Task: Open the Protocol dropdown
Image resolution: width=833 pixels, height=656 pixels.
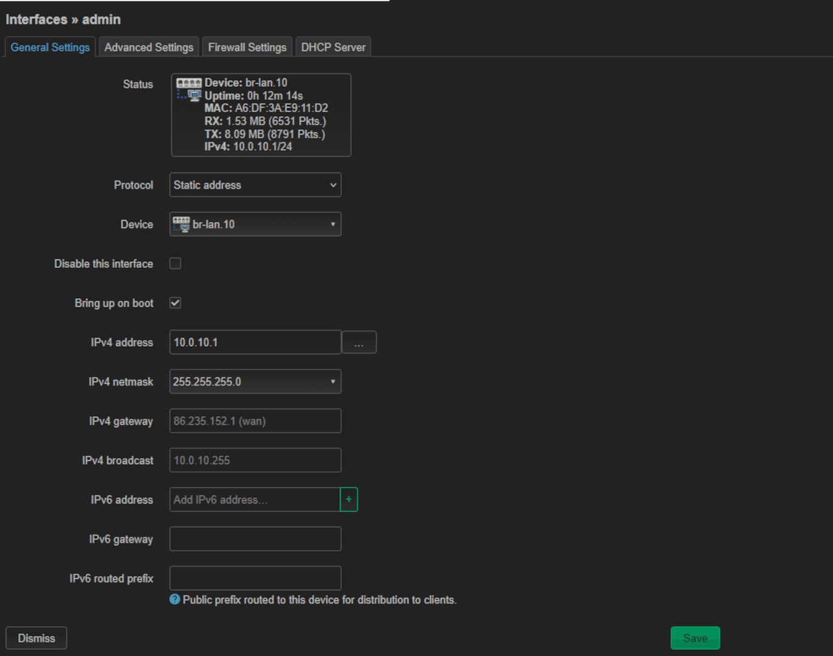Action: (x=255, y=185)
